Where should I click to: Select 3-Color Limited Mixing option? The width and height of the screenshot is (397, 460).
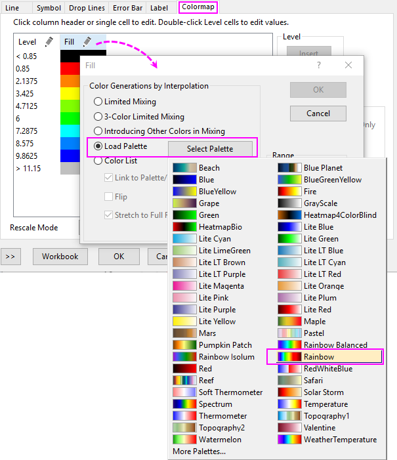(98, 116)
